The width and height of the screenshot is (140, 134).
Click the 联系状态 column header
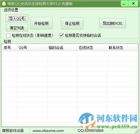(122, 48)
